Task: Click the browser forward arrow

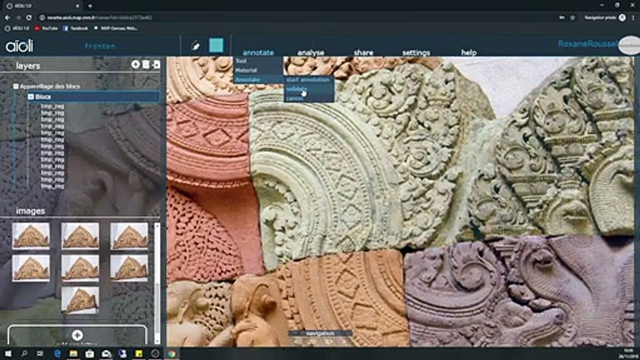Action: (x=18, y=17)
